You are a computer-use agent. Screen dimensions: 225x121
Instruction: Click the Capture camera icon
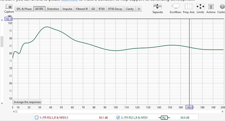click(x=9, y=6)
